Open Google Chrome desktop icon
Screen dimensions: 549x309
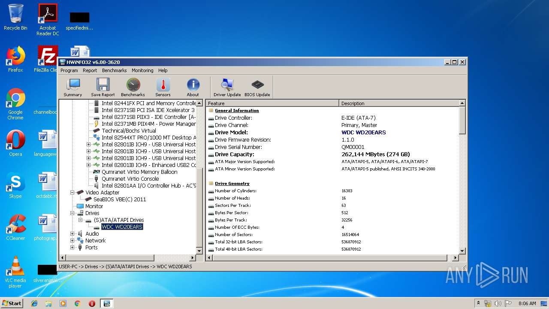click(x=15, y=104)
